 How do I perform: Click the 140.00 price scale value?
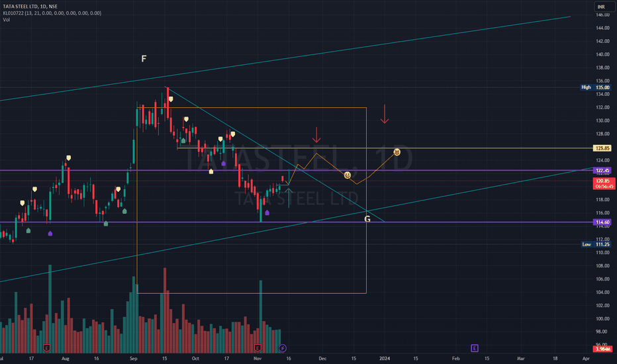coord(602,54)
